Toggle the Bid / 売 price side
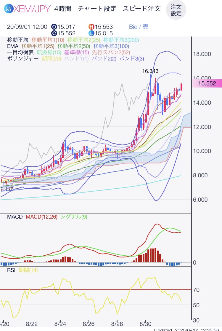Image resolution: width=222 pixels, height=331 pixels. click(x=139, y=27)
